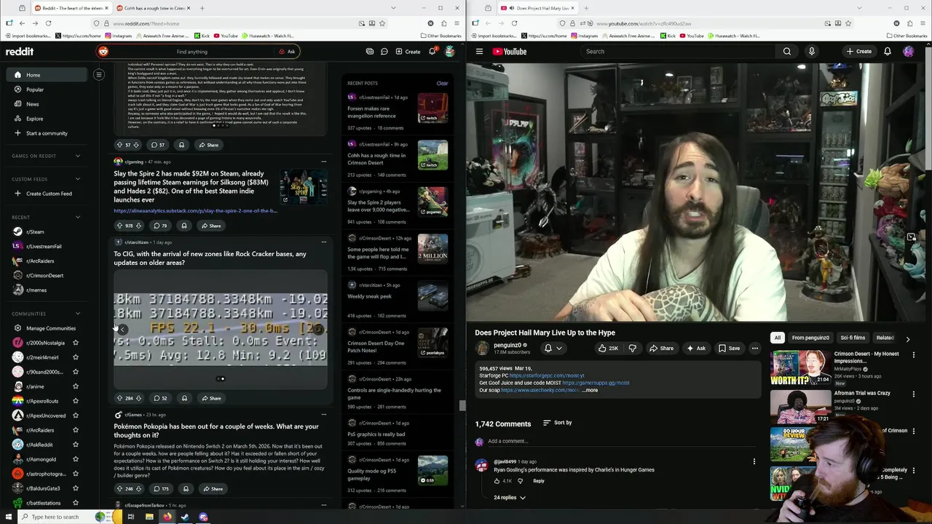Viewport: 932px width, 524px height.
Task: Downvote the Slay the Spire 2 post
Action: (138, 226)
